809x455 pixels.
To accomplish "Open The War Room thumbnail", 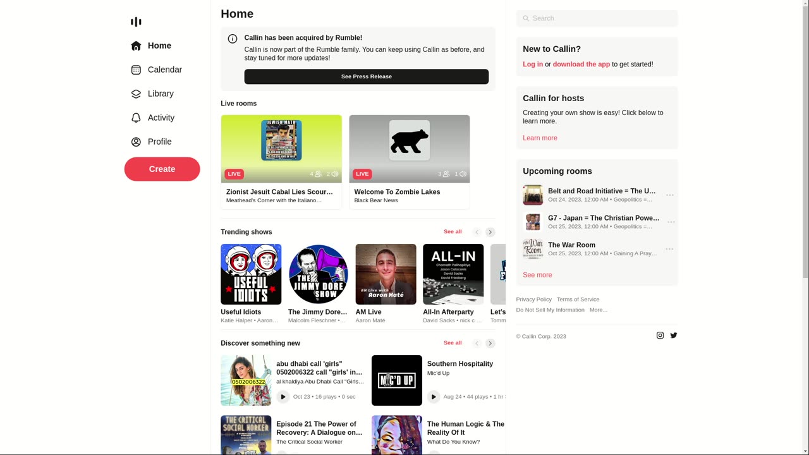I will point(533,249).
